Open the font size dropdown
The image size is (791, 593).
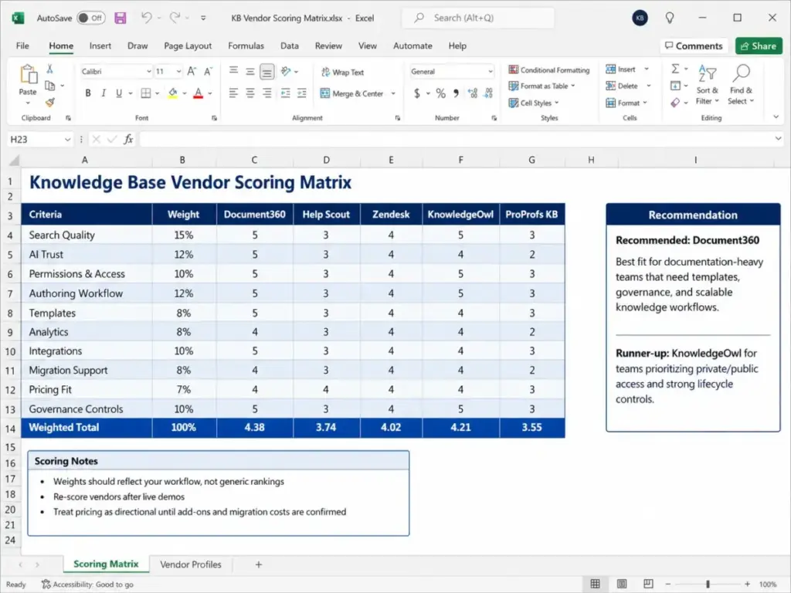pyautogui.click(x=178, y=72)
